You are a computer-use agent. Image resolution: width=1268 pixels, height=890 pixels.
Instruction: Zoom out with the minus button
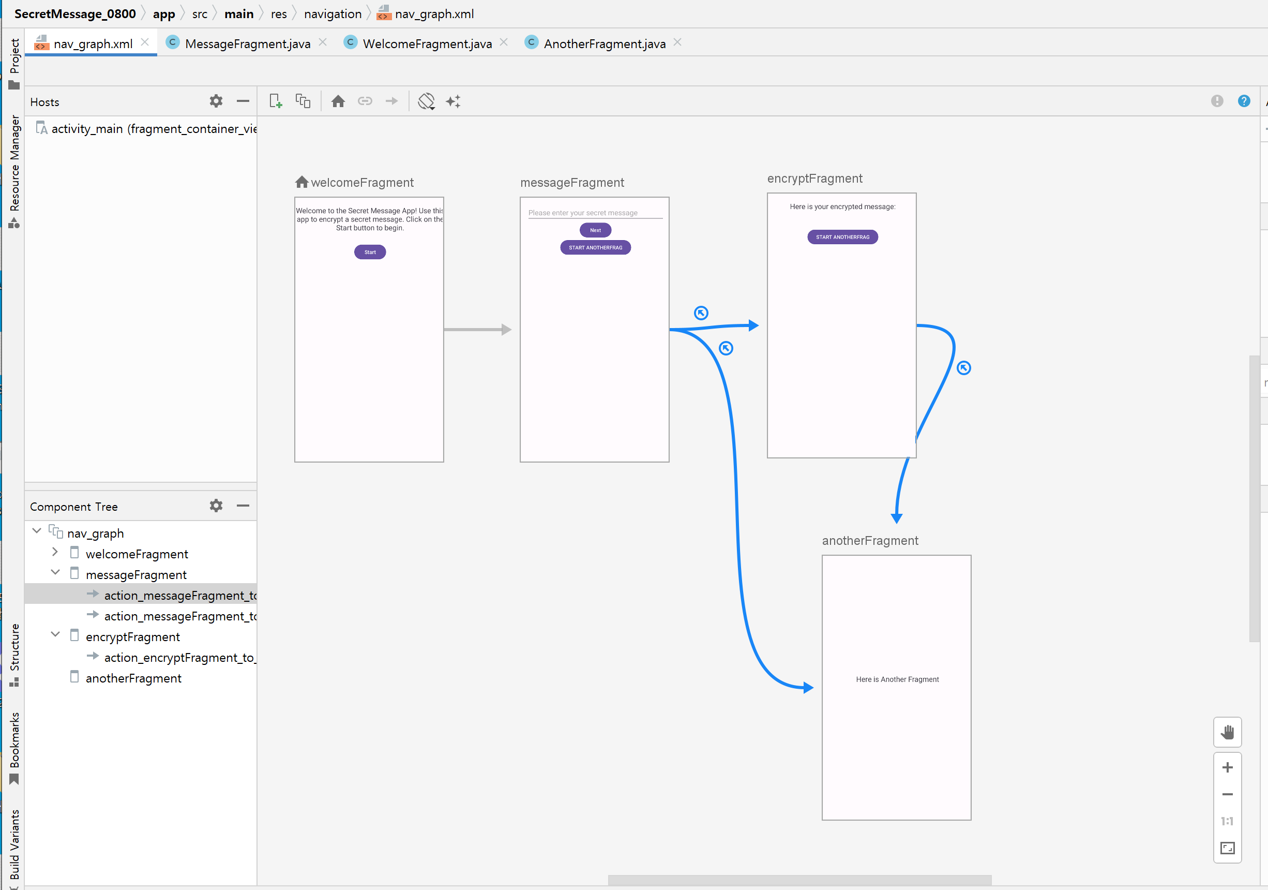[1227, 794]
